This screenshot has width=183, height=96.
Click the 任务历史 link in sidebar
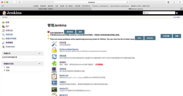point(9,30)
